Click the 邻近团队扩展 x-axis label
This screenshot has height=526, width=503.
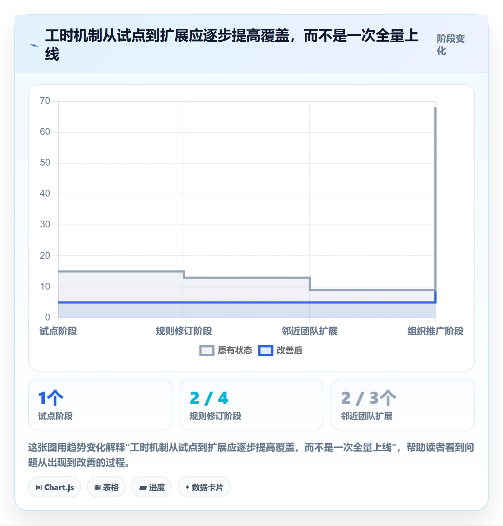(x=310, y=331)
